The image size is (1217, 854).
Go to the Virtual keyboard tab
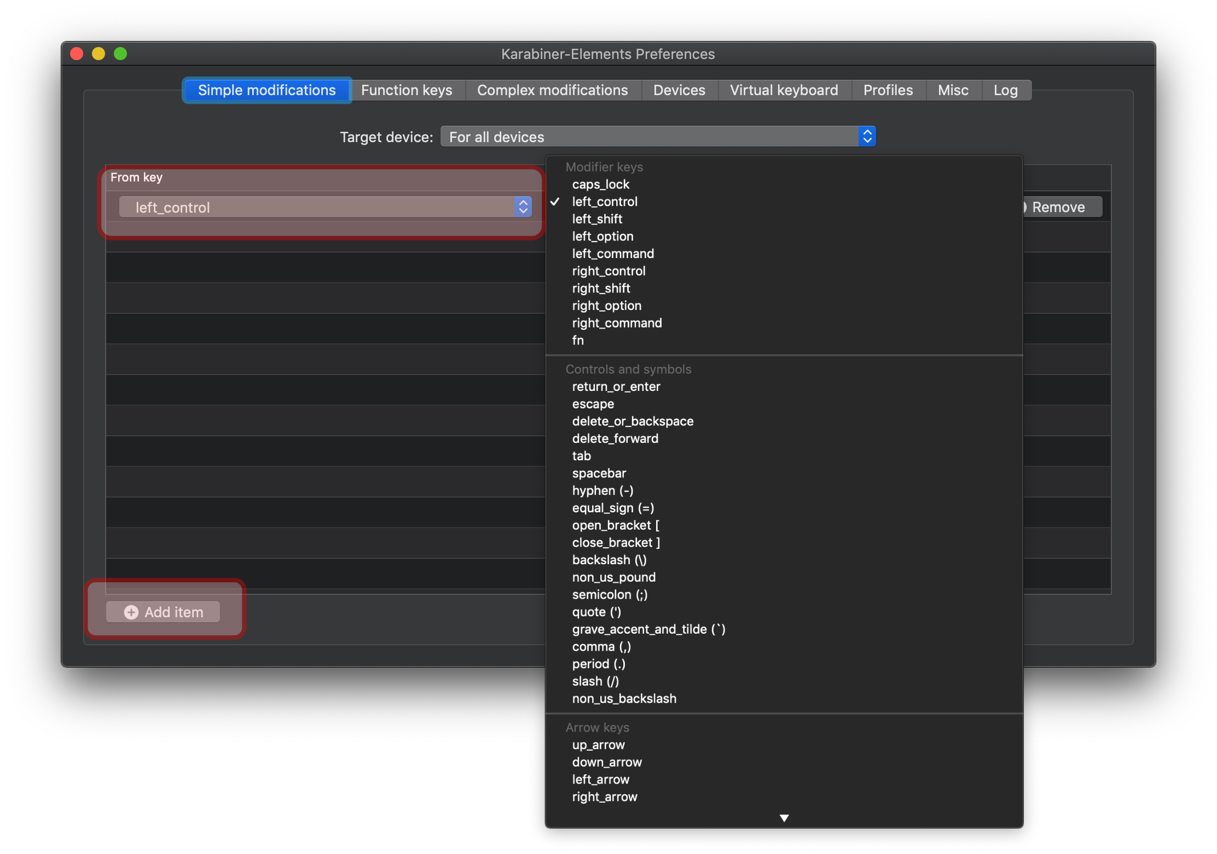(x=784, y=90)
